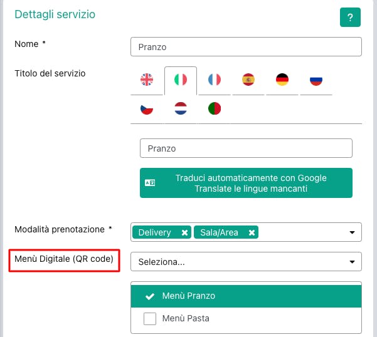Switch to the Czech flag tab
The image size is (377, 337).
pos(147,108)
